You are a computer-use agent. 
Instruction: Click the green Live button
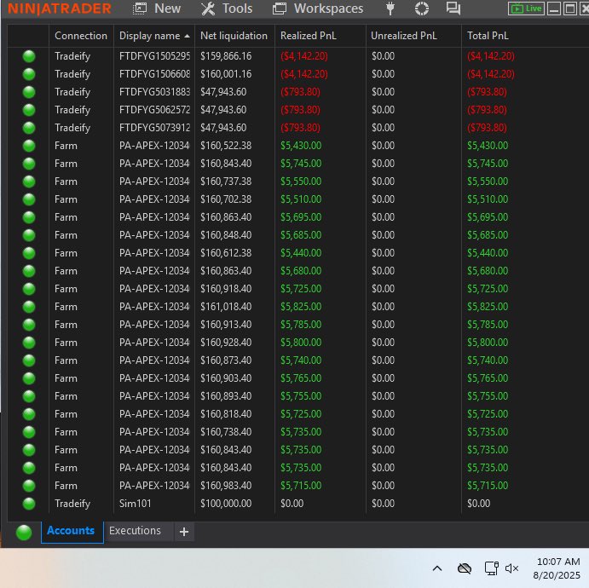[526, 9]
